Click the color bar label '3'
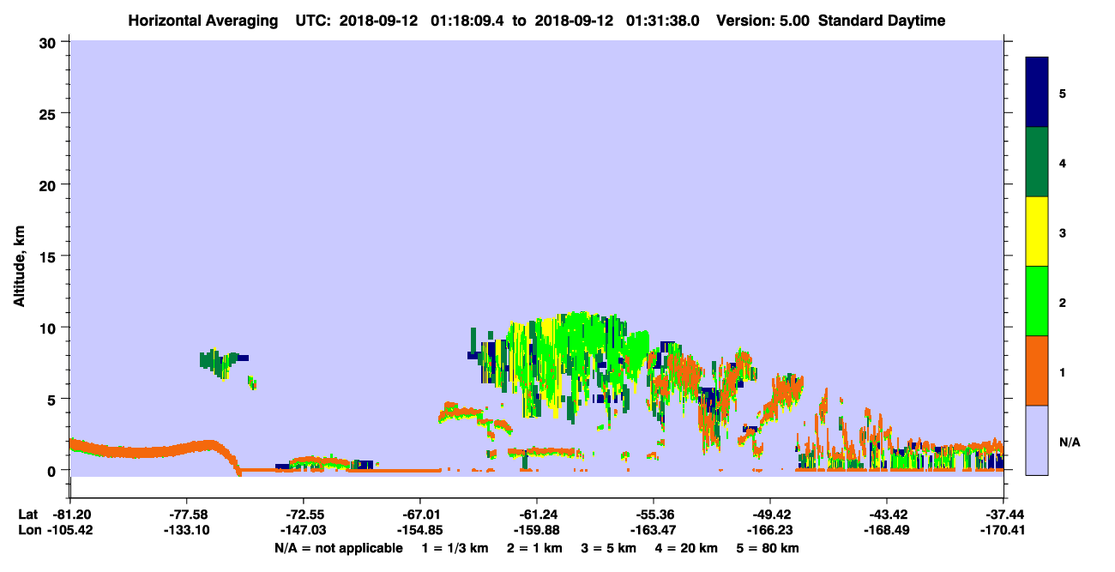This screenshot has height=572, width=1115. click(1063, 232)
